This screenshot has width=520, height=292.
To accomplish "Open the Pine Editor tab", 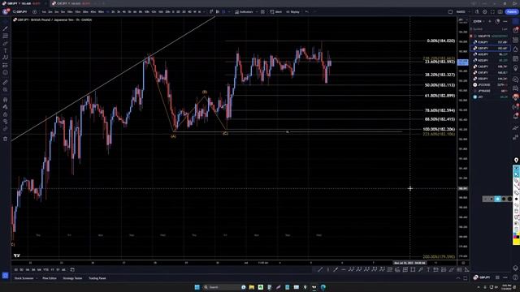I will click(50, 278).
